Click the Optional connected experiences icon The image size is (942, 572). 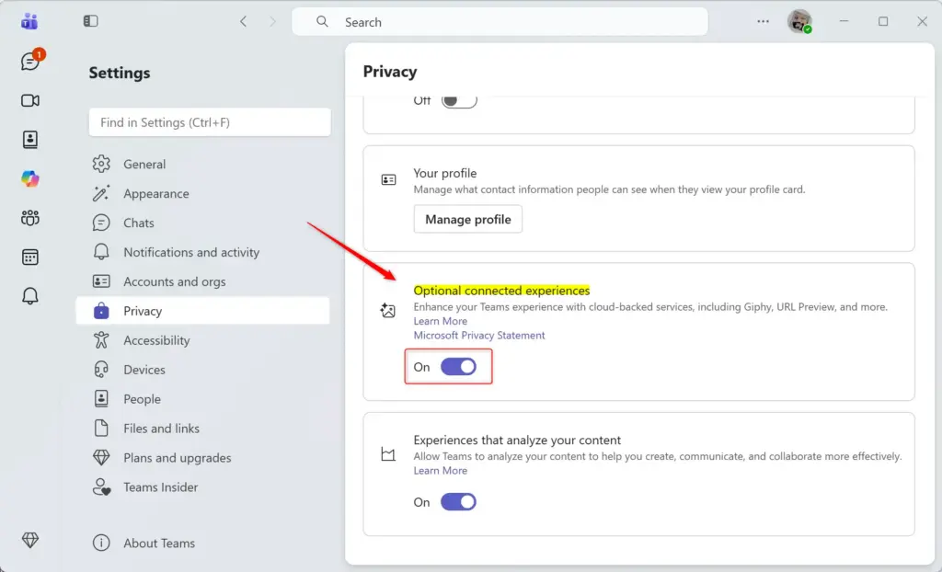tap(388, 310)
